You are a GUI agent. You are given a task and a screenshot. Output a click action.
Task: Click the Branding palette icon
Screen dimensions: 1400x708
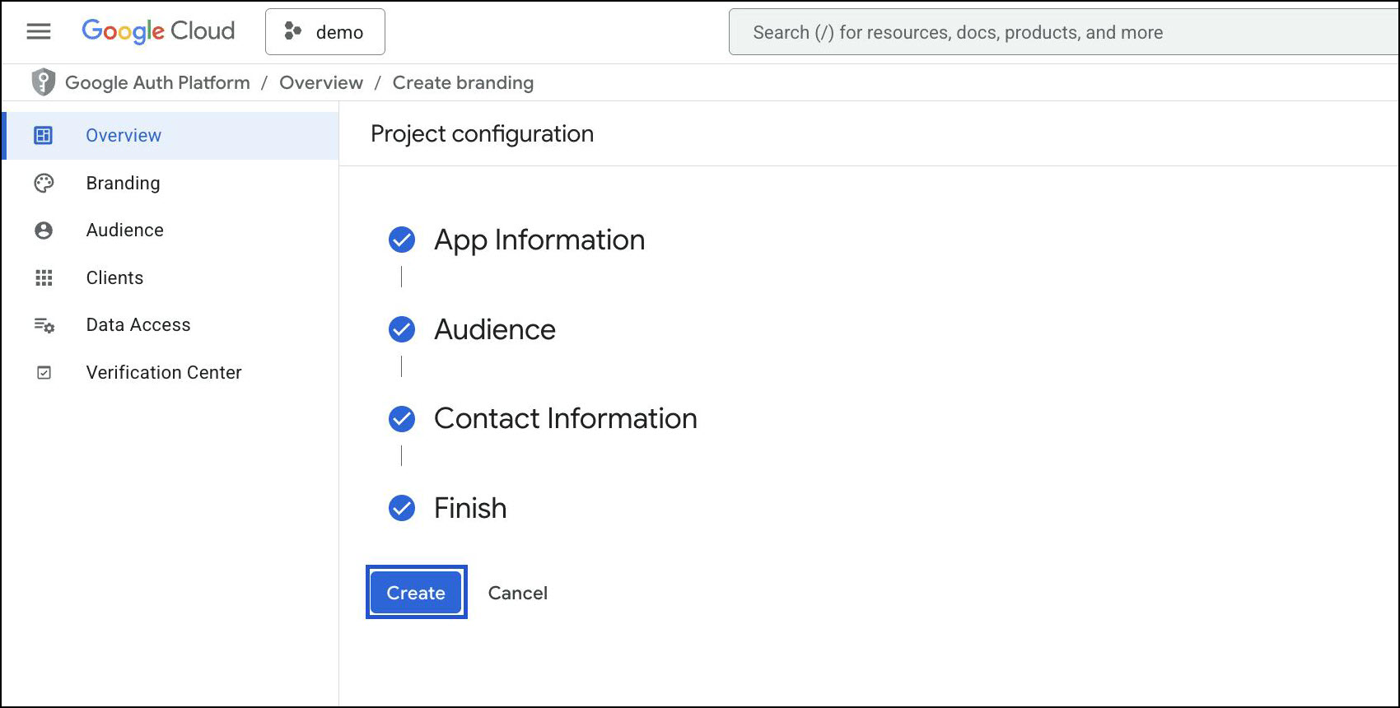(44, 183)
